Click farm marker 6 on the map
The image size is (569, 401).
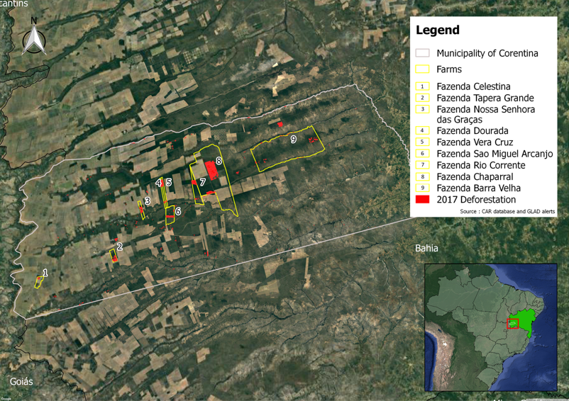point(177,211)
